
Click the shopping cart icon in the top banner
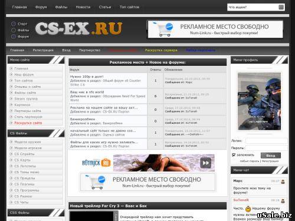point(163,29)
